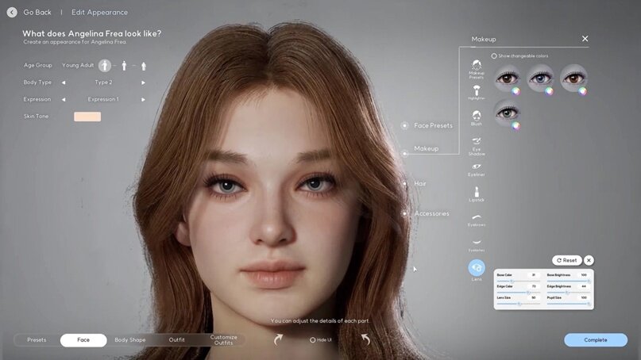Select the Highlighter makeup tool
The width and height of the screenshot is (641, 360).
pyautogui.click(x=477, y=93)
